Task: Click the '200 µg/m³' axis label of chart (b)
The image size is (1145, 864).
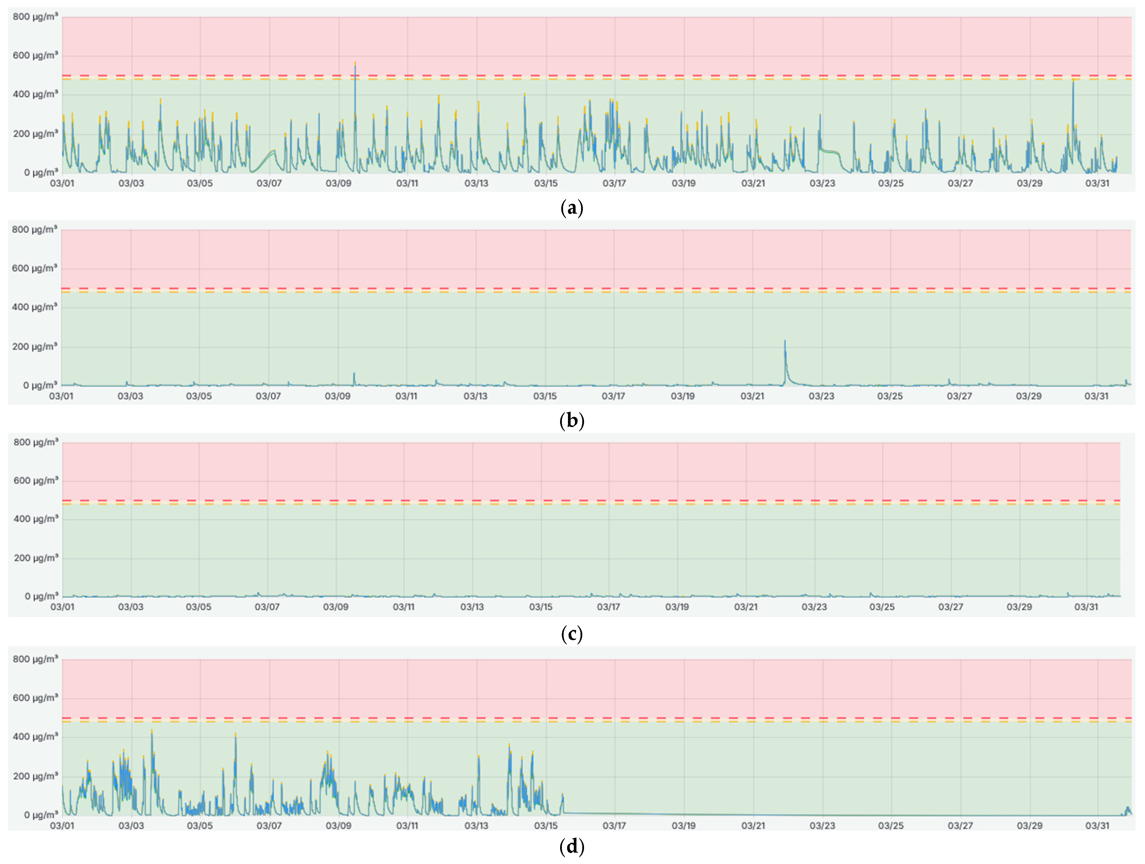Action: tap(35, 346)
